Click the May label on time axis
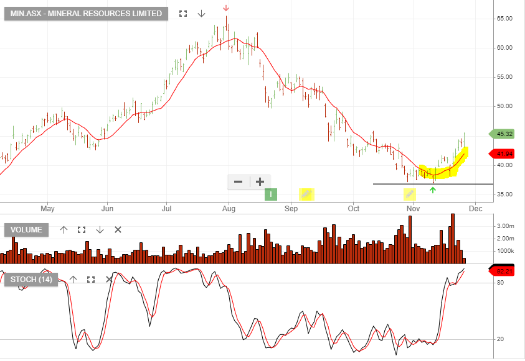The image size is (525, 361). click(x=47, y=209)
